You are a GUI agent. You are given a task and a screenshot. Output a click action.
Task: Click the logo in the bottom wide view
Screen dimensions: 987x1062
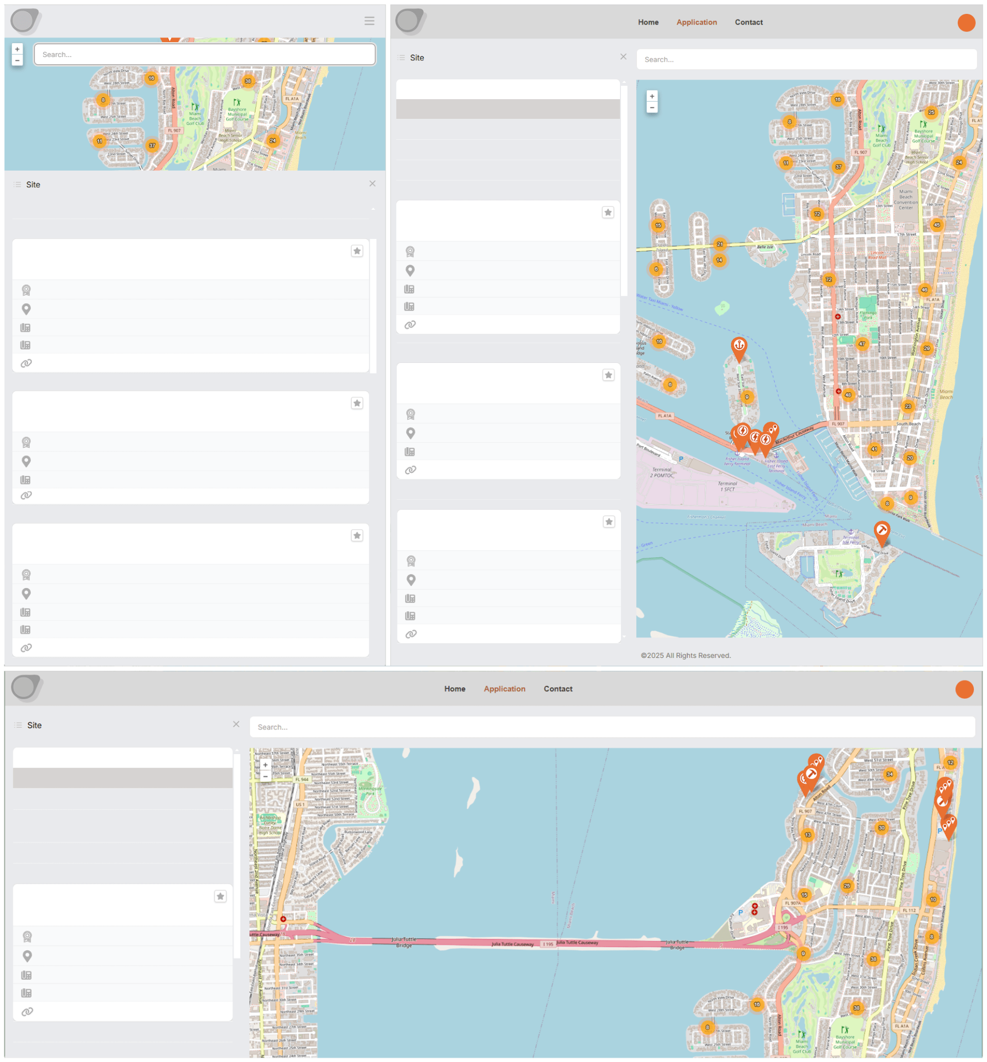(27, 688)
